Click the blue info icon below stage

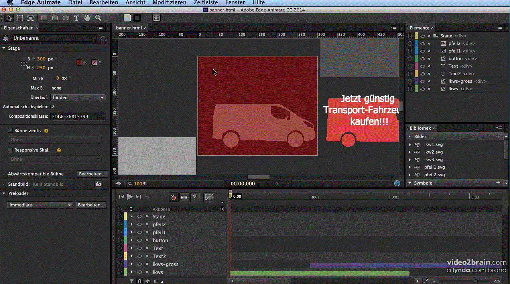pos(397,183)
